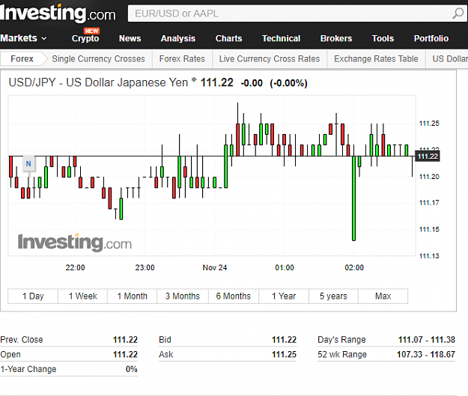Open the Technical menu item

[281, 38]
